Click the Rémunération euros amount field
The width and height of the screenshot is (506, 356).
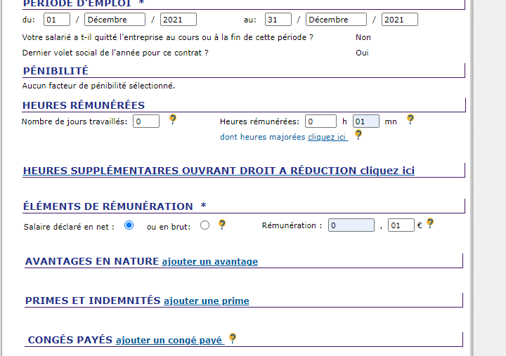click(x=351, y=225)
